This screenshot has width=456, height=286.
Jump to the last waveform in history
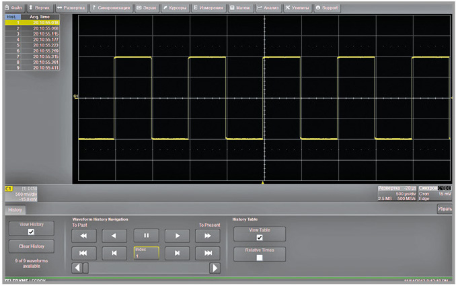[x=207, y=253]
